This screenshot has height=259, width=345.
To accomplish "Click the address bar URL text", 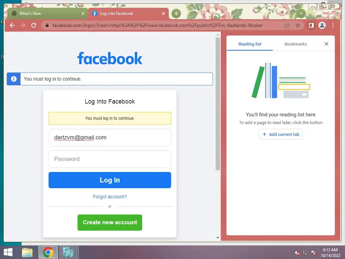I will 158,25.
